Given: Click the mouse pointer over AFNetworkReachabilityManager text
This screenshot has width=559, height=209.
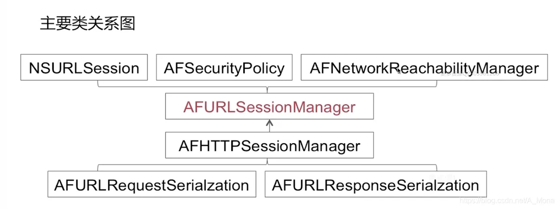Looking at the screenshot, I should pyautogui.click(x=399, y=71).
